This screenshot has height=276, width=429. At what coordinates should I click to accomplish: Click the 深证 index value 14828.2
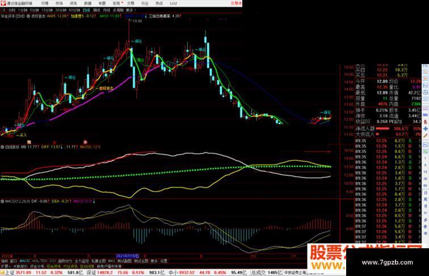point(104,273)
